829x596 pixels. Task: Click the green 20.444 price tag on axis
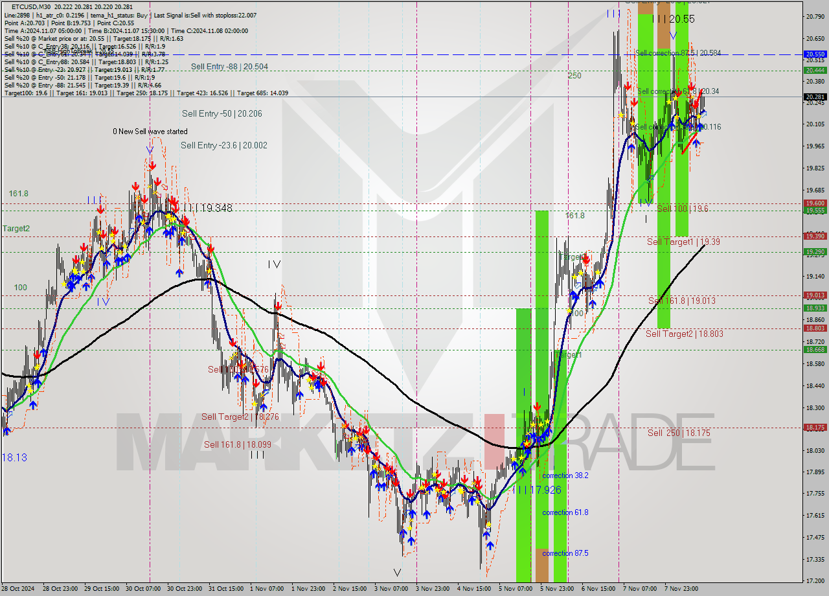pos(815,70)
